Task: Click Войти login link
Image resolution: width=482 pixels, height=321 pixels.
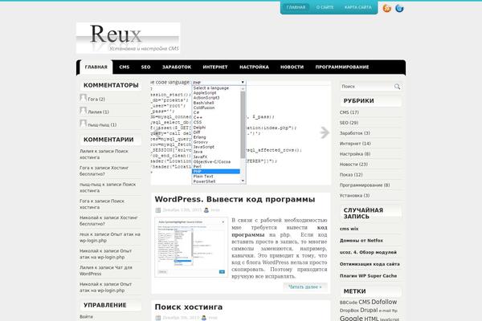Action: (86, 317)
